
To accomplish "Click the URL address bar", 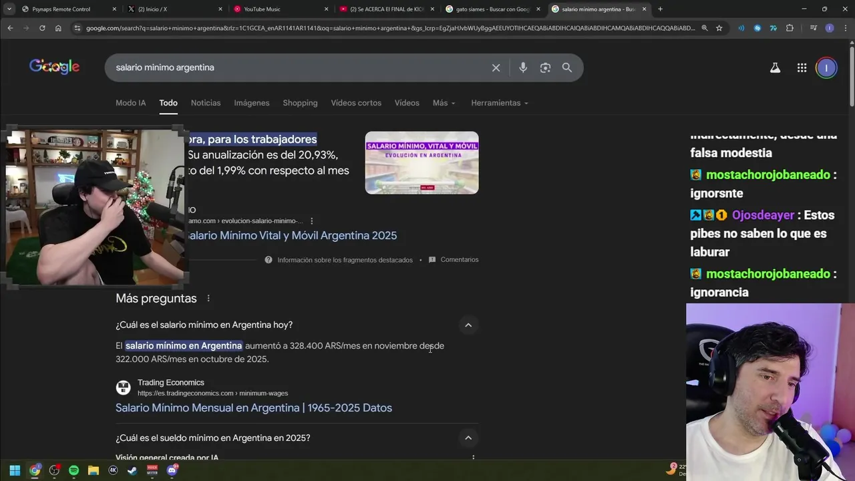I will pos(391,28).
